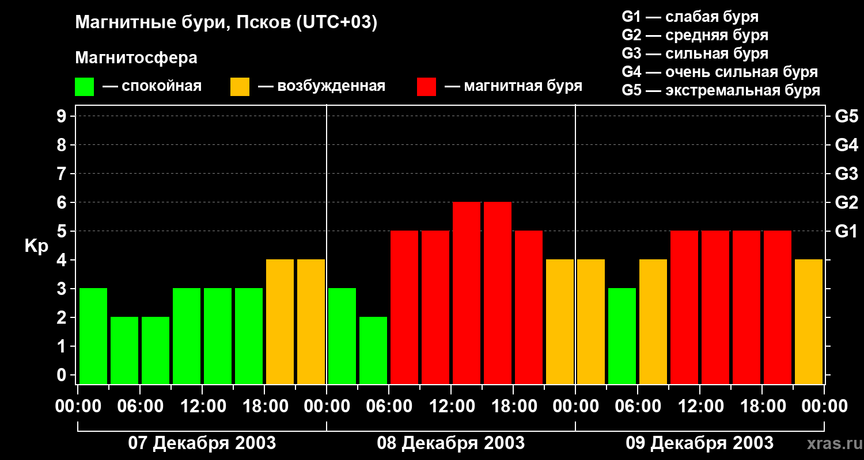Click the orange Kp 4 bar at 00:00–03:00, 09 Декабря
Viewport: 864px width, 460px height.
tap(591, 321)
